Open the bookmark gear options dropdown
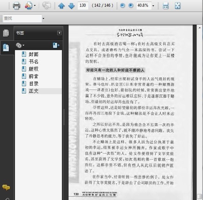The width and height of the screenshot is (203, 200). point(20,46)
